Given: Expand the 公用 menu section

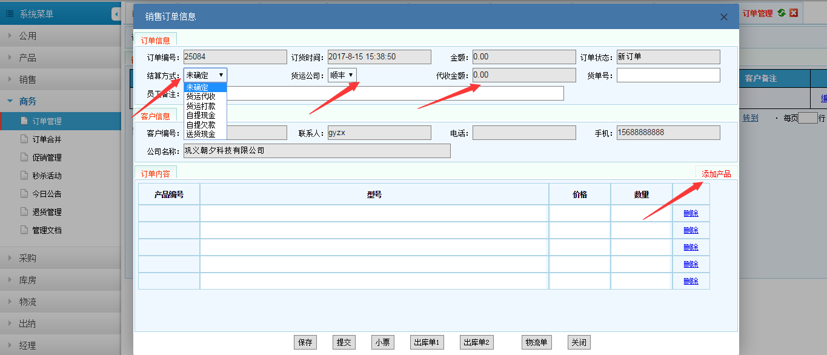Looking at the screenshot, I should [61, 36].
